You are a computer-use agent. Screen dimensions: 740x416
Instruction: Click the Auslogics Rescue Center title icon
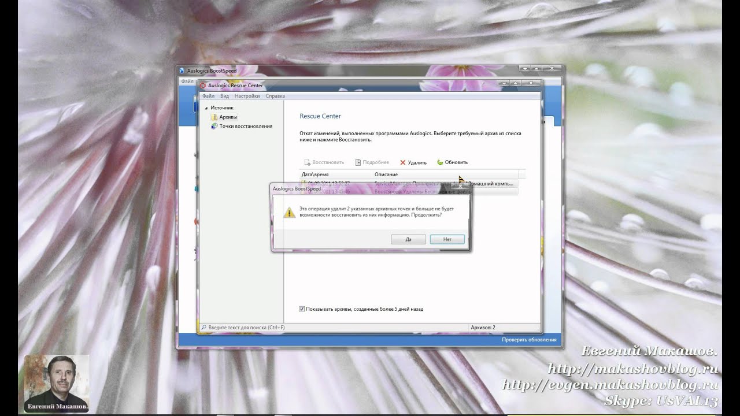tap(203, 86)
